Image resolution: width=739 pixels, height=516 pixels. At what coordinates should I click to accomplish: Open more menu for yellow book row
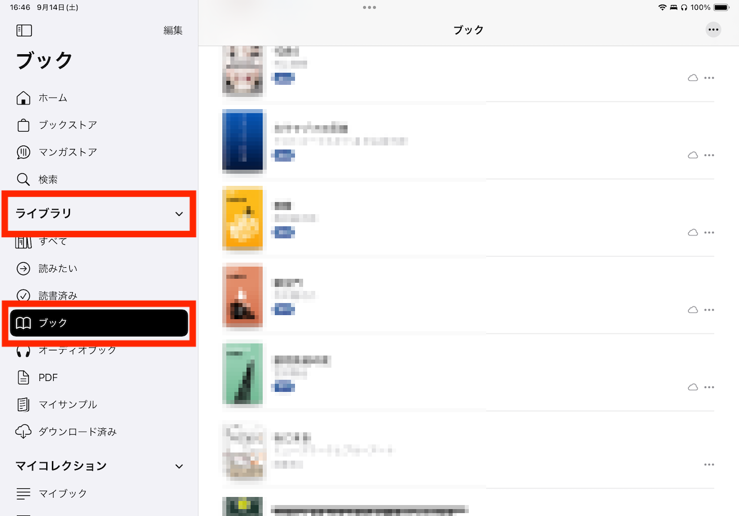710,233
